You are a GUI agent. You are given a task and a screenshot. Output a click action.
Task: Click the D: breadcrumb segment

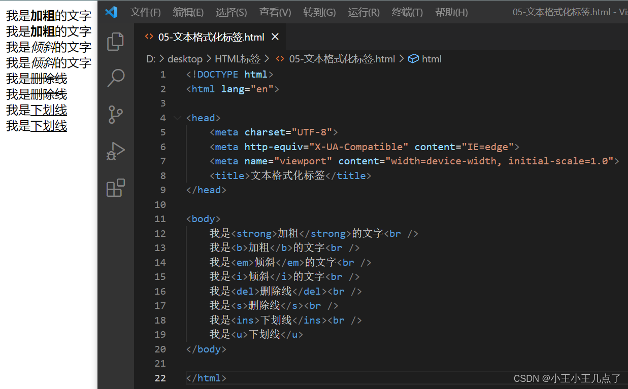coord(151,59)
